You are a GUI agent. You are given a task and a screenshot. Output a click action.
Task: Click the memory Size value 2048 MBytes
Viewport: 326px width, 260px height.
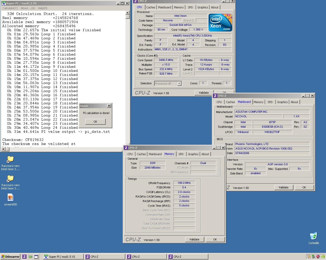[153, 168]
